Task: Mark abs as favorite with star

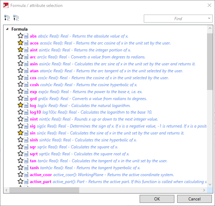Action: tap(20, 36)
